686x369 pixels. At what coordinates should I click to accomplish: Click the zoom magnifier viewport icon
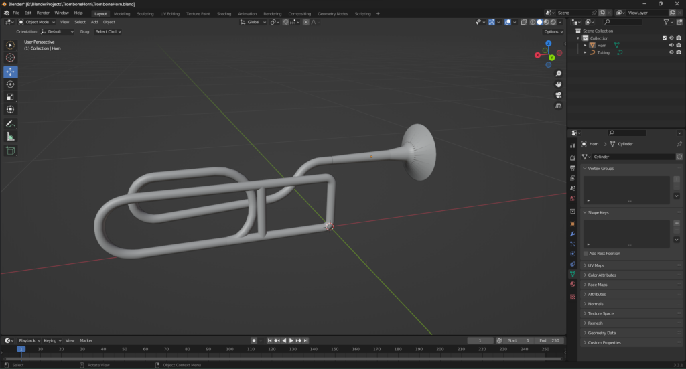[559, 73]
